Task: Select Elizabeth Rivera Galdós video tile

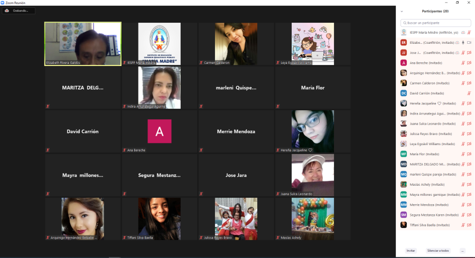Action: click(x=83, y=44)
